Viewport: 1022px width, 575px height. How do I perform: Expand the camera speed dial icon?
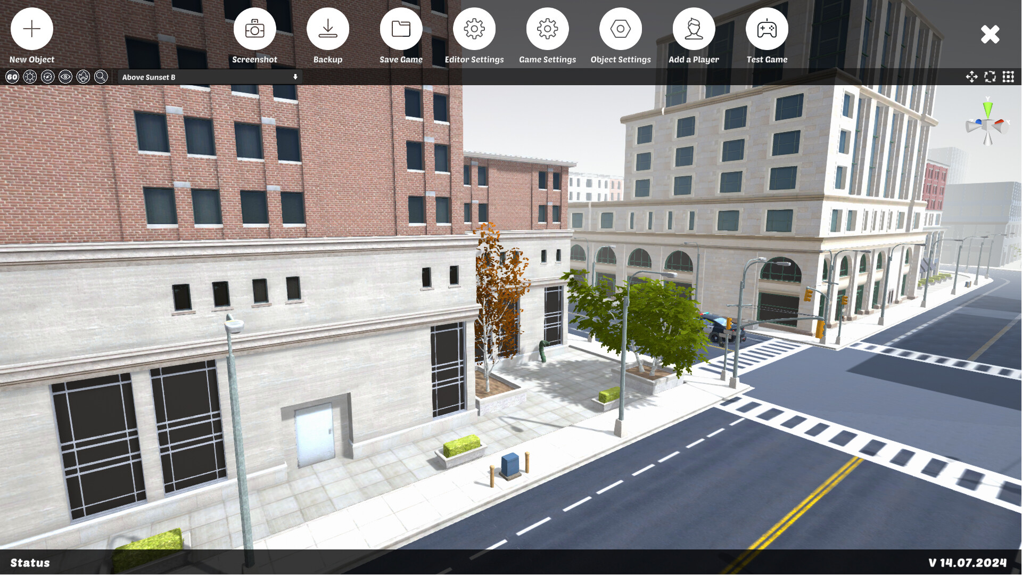click(x=47, y=77)
